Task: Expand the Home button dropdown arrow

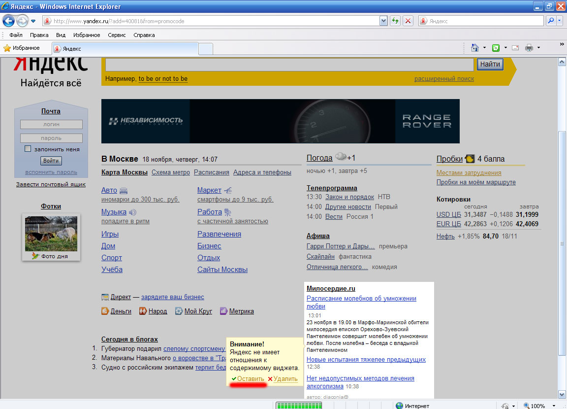Action: pos(484,48)
